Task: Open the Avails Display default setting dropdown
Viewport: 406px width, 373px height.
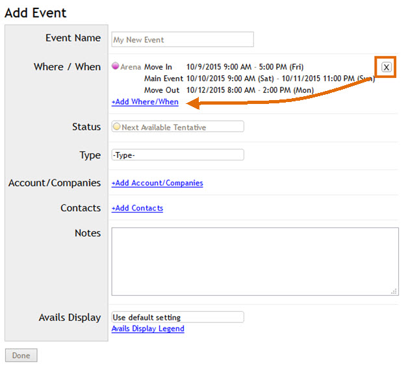Action: pyautogui.click(x=177, y=317)
